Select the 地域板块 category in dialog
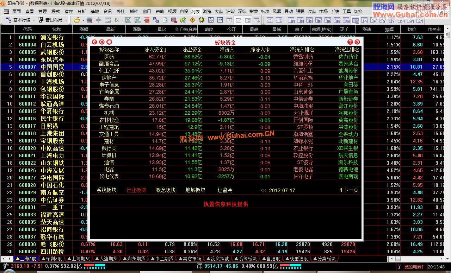The width and height of the screenshot is (451, 273). [x=196, y=190]
